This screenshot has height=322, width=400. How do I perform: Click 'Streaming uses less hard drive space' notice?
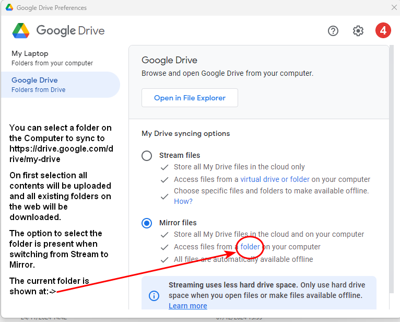[x=259, y=293]
